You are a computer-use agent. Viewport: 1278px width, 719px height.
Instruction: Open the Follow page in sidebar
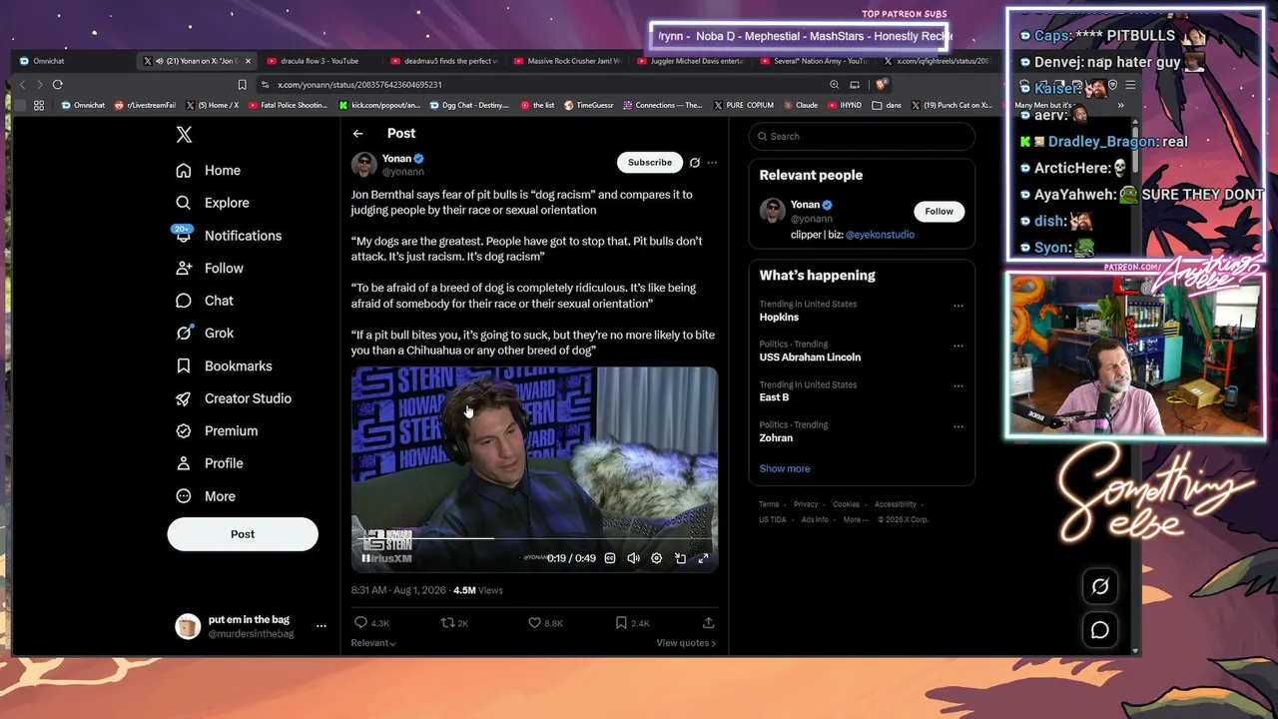(210, 269)
